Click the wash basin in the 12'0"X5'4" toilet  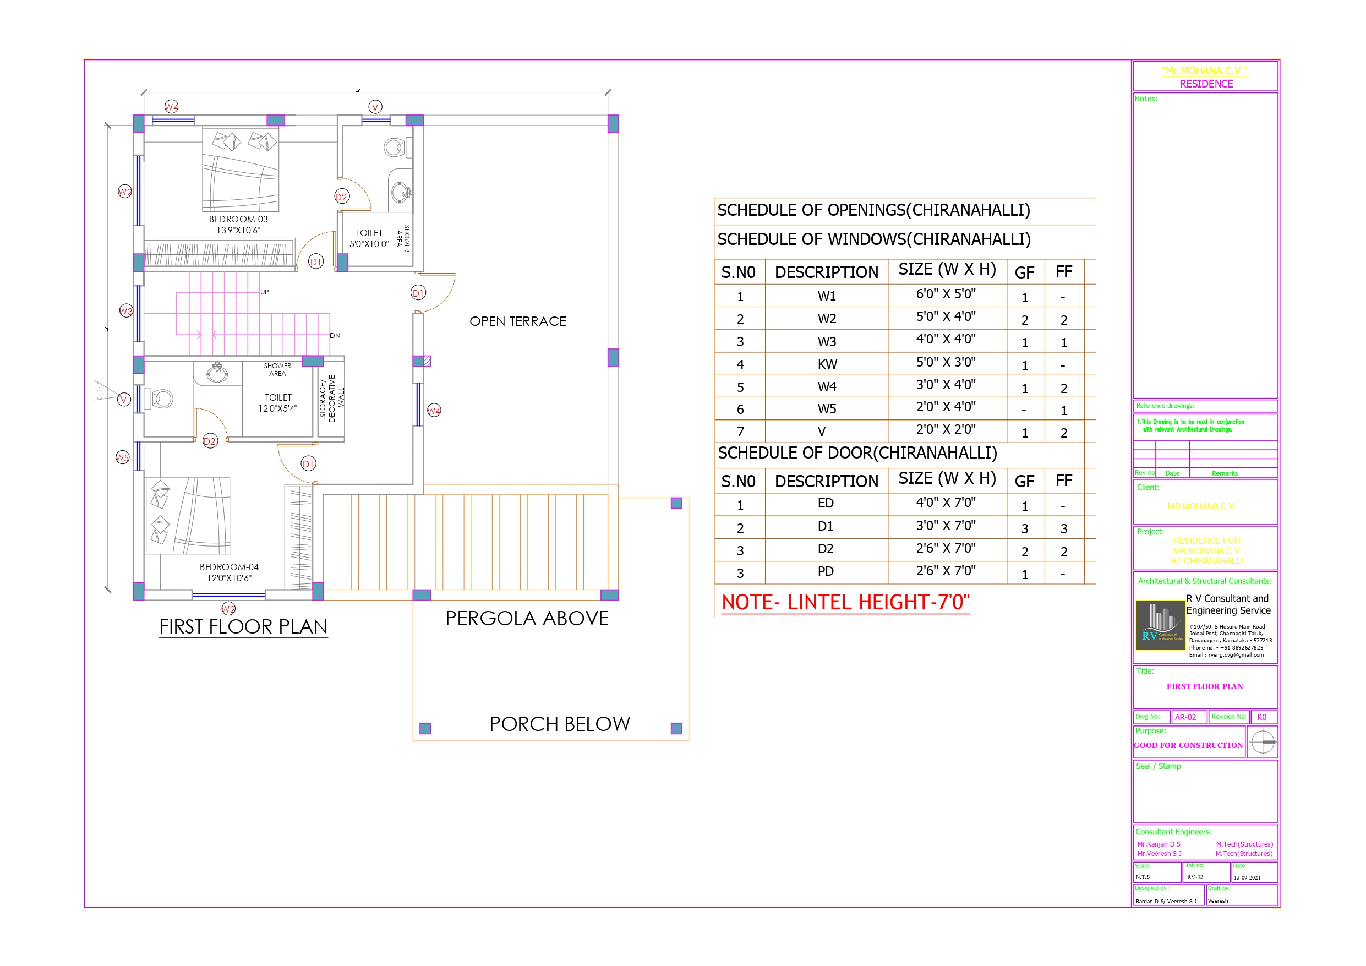click(217, 374)
